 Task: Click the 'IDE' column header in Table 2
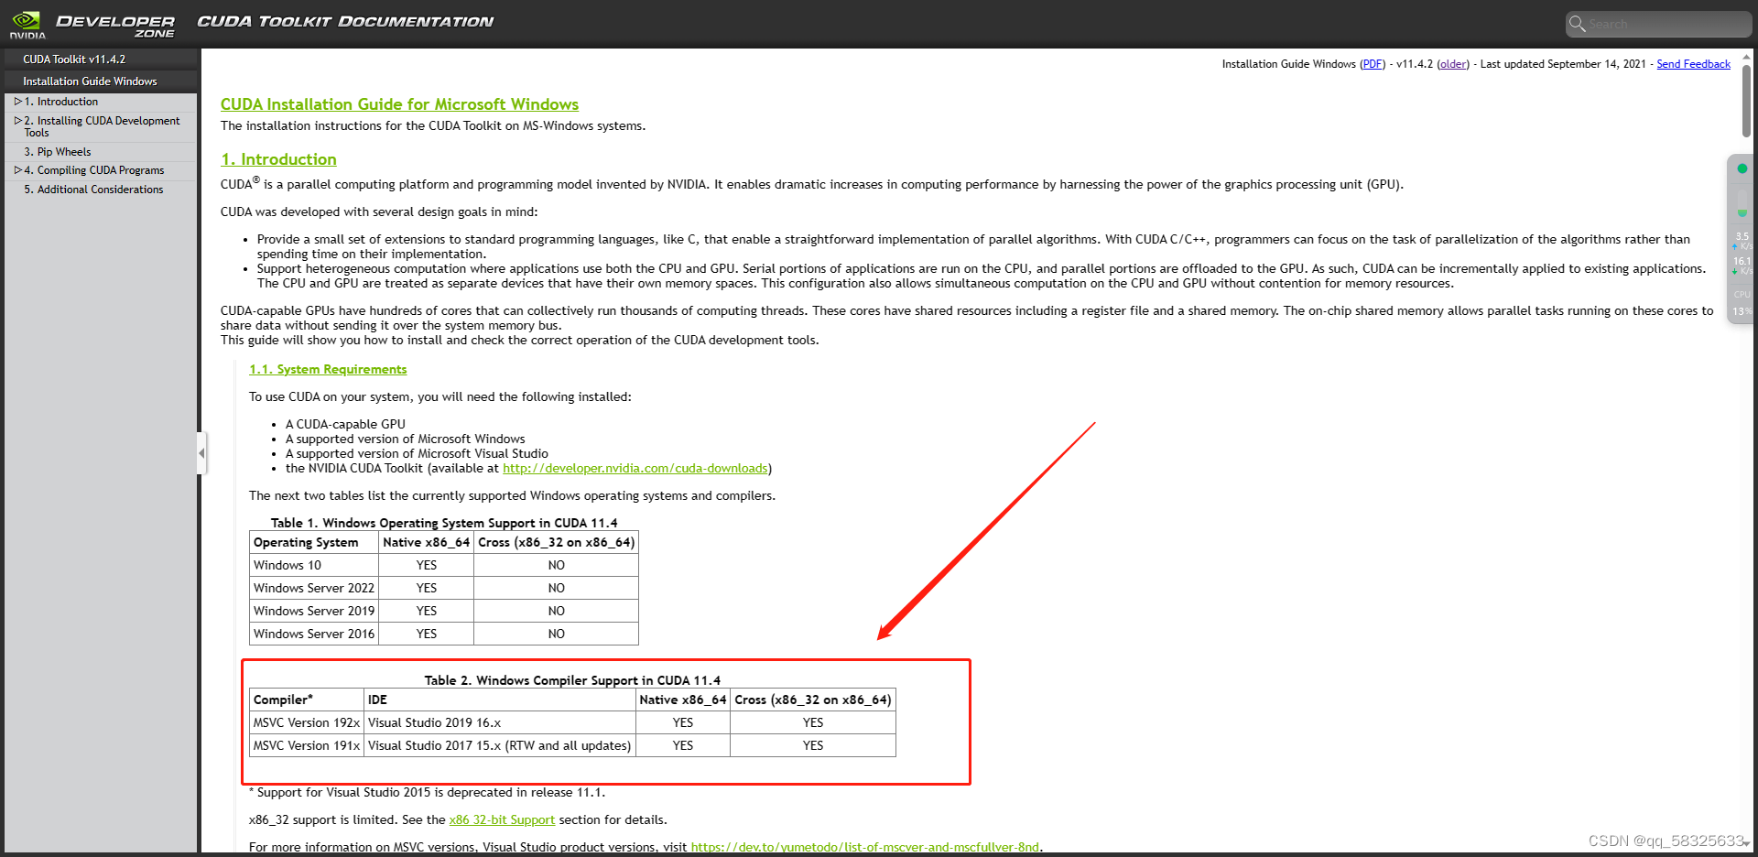pyautogui.click(x=500, y=700)
